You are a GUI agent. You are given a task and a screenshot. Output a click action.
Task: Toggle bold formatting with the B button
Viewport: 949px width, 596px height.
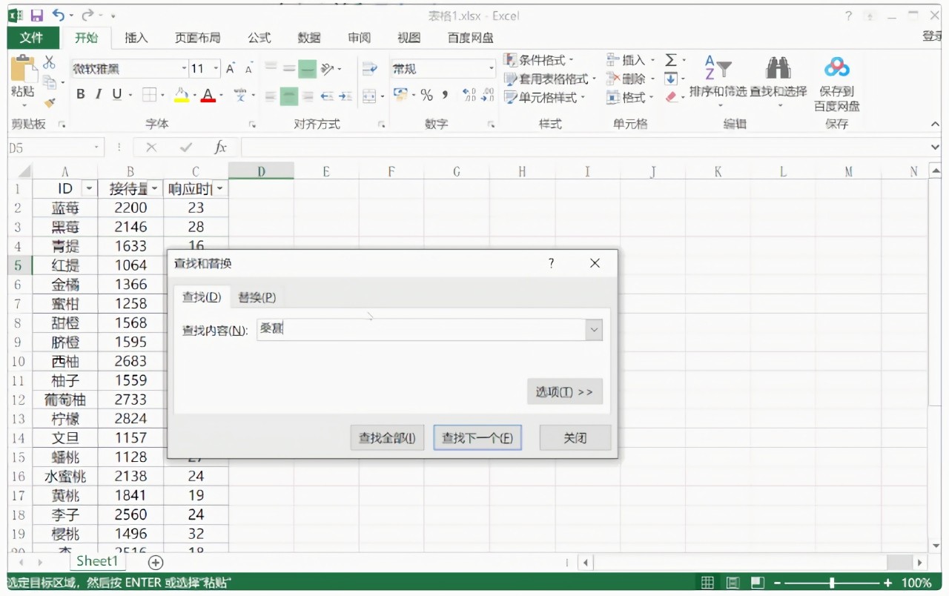[x=80, y=94]
